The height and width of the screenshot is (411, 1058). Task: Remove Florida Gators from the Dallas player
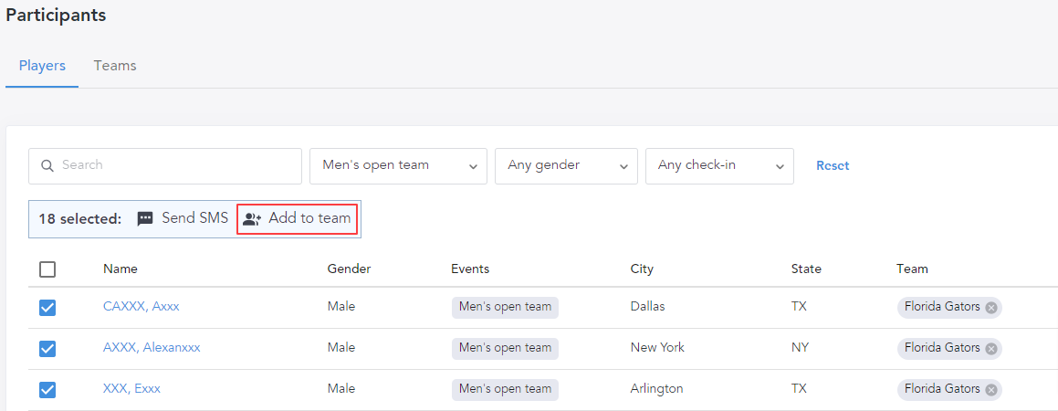coord(990,308)
